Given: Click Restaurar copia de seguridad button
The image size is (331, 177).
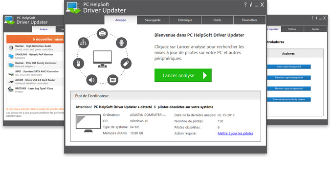Looking at the screenshot, I should click(x=289, y=78).
